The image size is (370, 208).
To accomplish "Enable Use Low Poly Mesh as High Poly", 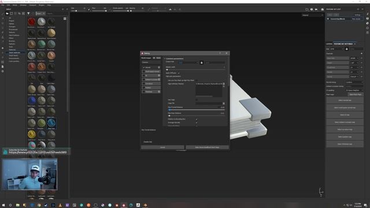I will pyautogui.click(x=197, y=80).
